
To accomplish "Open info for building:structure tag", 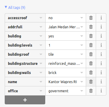I will (101, 63).
